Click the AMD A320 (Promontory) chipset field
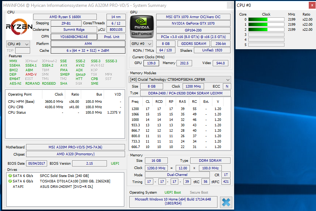 tap(76, 154)
